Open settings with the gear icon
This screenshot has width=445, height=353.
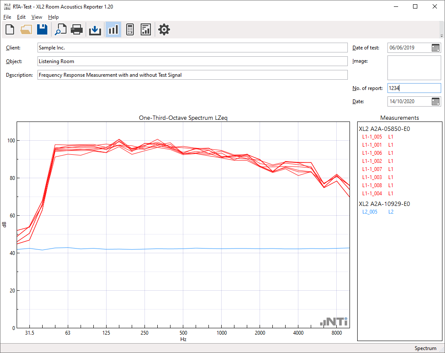tap(164, 29)
